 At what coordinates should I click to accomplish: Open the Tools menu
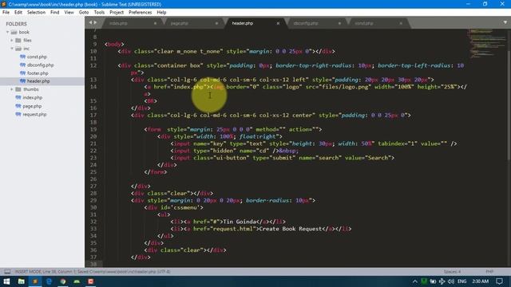coord(99,13)
